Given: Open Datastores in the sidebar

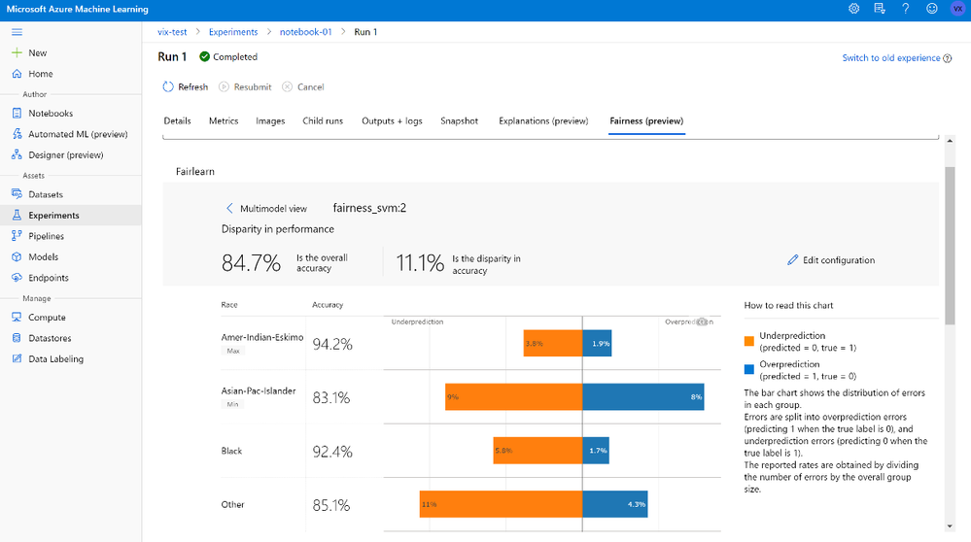Looking at the screenshot, I should (50, 338).
